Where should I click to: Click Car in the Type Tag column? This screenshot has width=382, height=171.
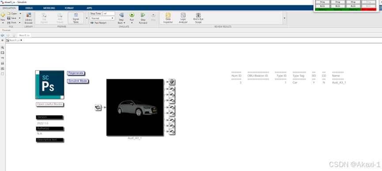[295, 82]
